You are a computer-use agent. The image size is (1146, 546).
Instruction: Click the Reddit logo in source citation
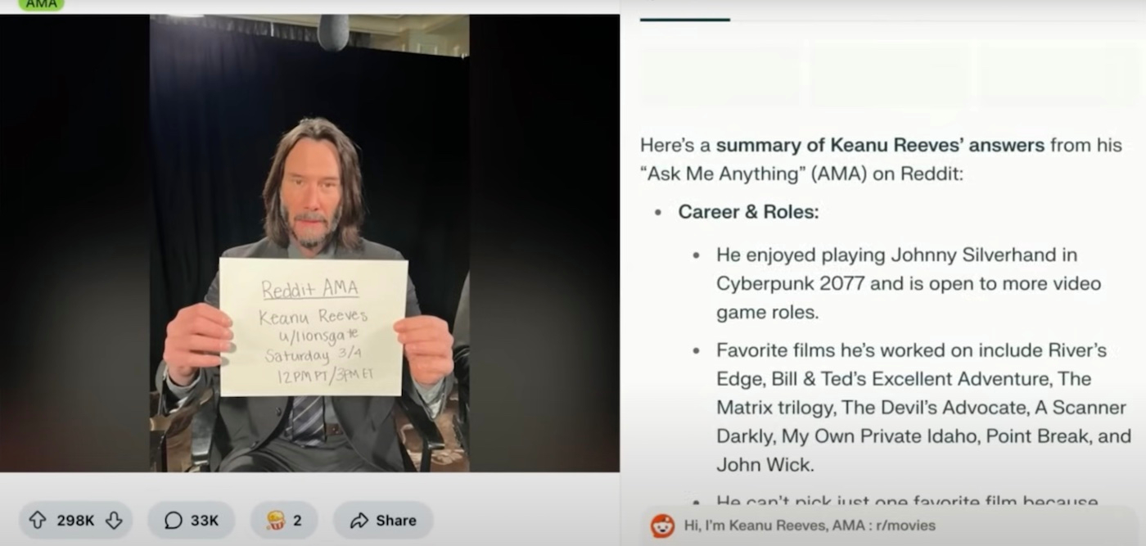tap(662, 526)
